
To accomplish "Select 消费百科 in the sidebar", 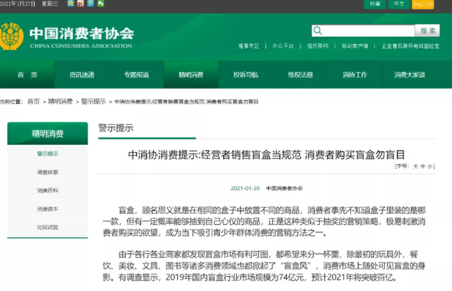I will pyautogui.click(x=48, y=190).
